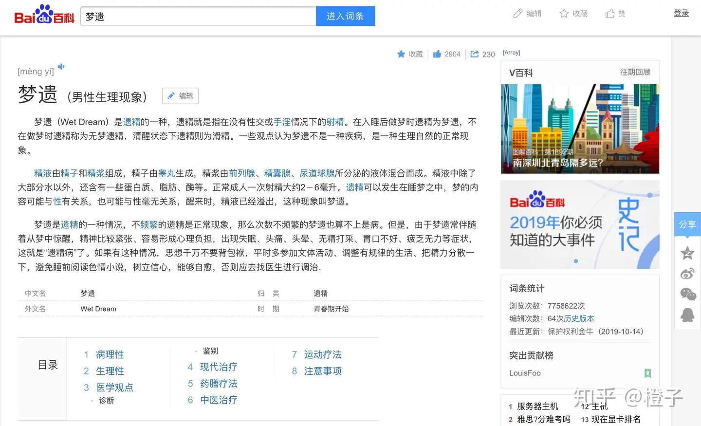Click the share arrow icon showing 230
The height and width of the screenshot is (426, 701).
pos(475,54)
